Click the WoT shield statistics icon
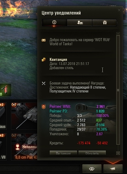The image size is (127, 174). pyautogui.click(x=44, y=107)
